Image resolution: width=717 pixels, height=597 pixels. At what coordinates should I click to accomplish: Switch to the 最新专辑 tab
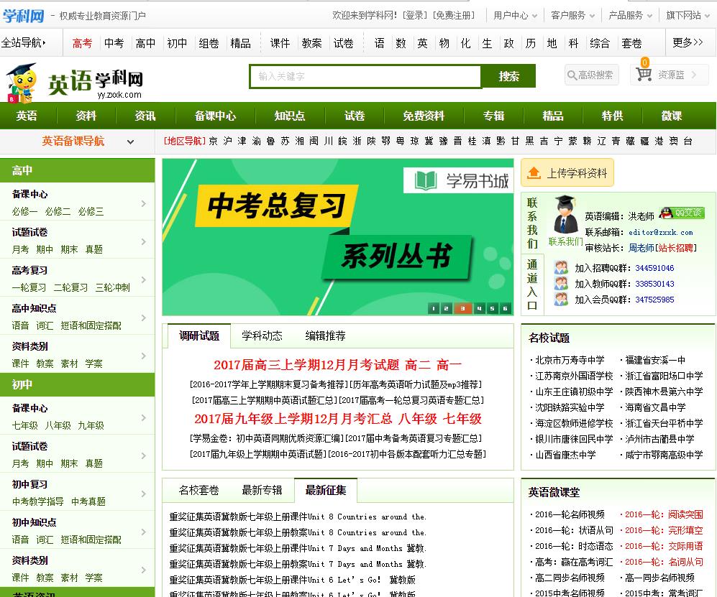click(x=262, y=490)
